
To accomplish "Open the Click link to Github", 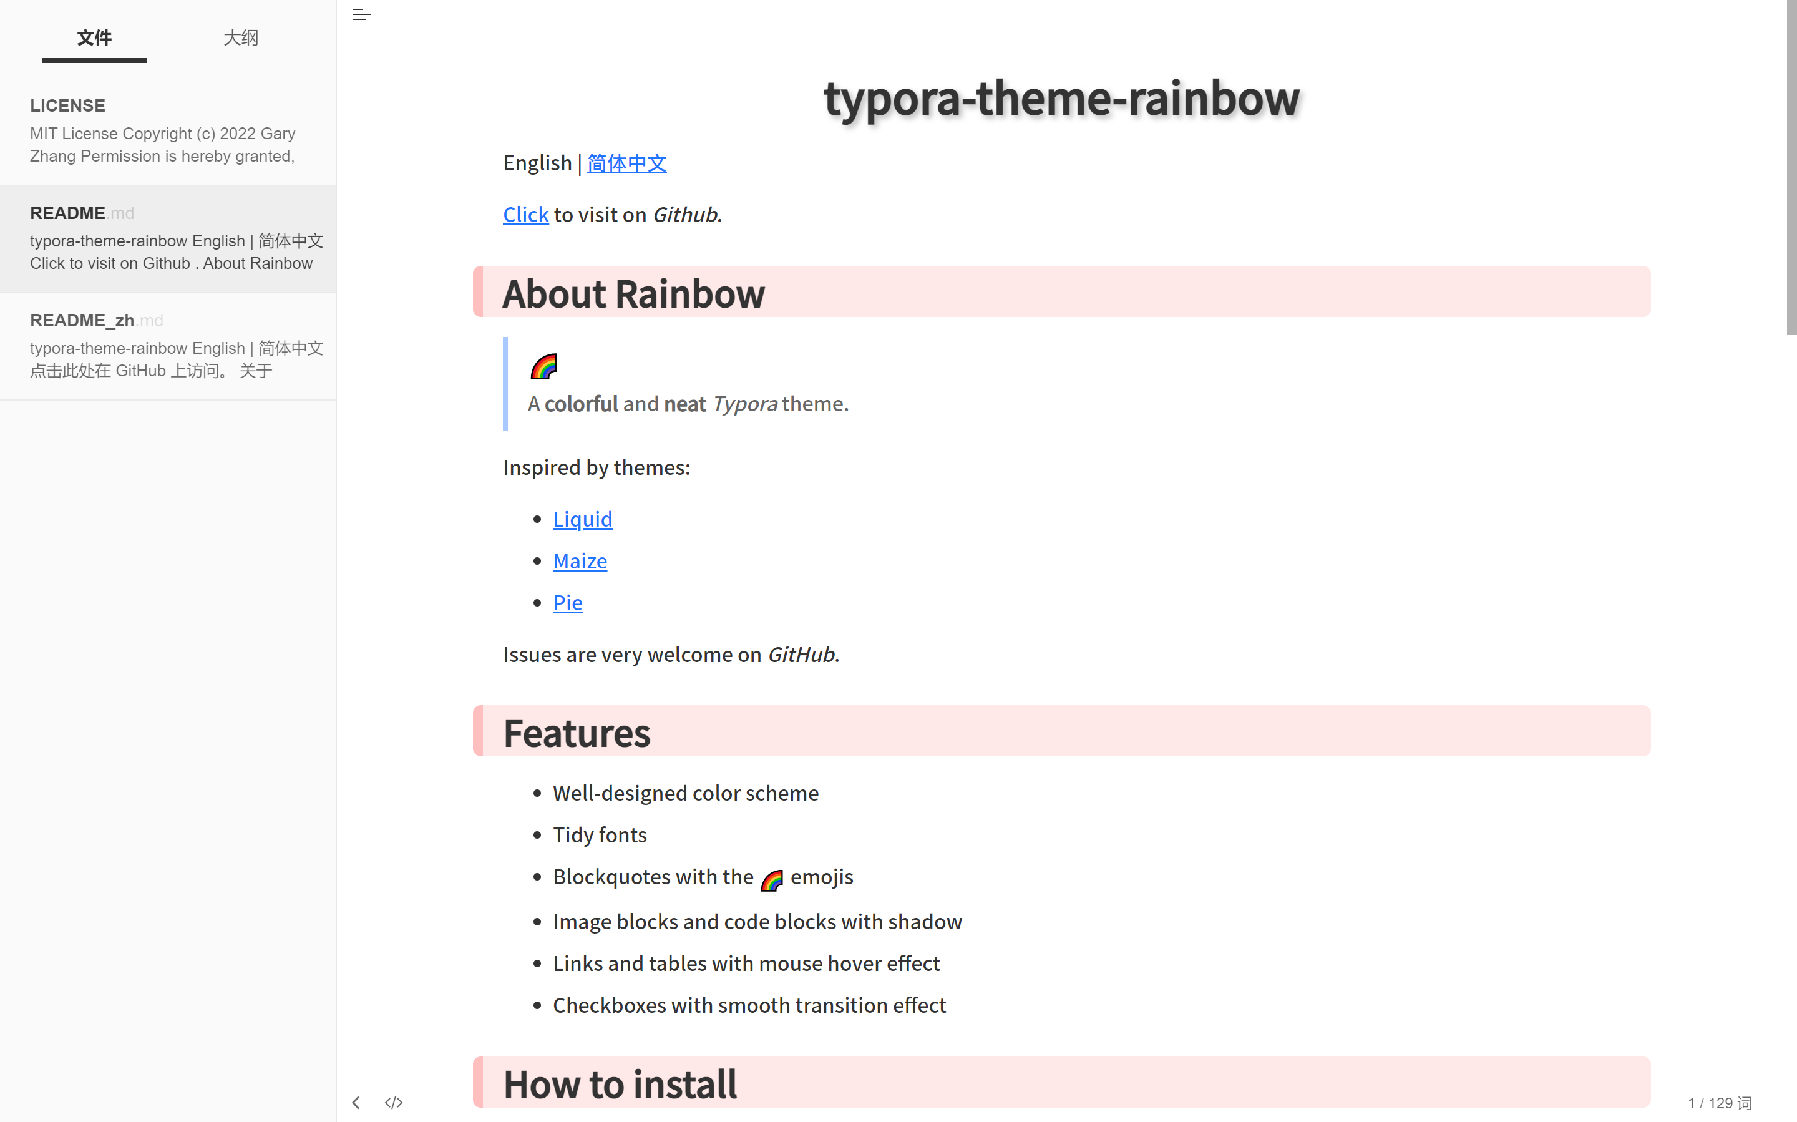I will coord(525,215).
